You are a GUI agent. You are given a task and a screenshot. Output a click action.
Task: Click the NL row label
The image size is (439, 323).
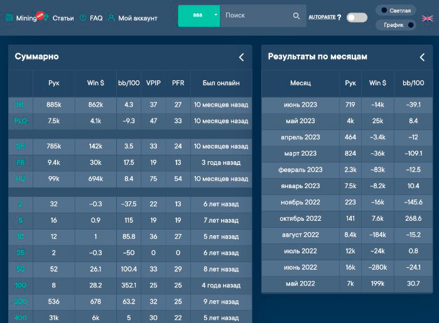point(21,105)
